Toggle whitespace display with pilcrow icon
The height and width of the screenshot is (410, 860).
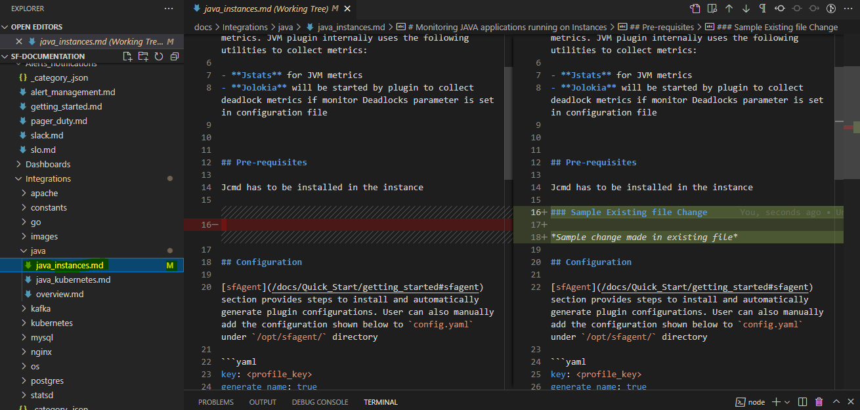(762, 9)
